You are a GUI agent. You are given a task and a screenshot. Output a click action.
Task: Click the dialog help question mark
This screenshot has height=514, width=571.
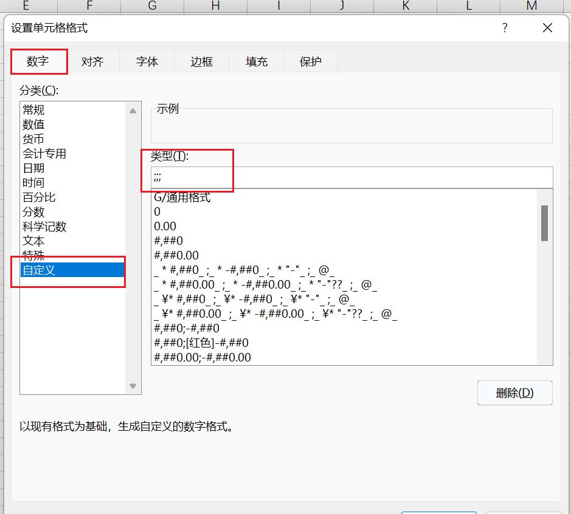tap(505, 28)
